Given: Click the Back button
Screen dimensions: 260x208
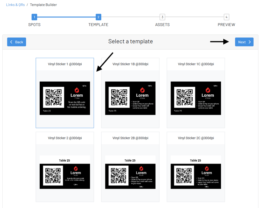Looking at the screenshot, I should click(x=16, y=42).
